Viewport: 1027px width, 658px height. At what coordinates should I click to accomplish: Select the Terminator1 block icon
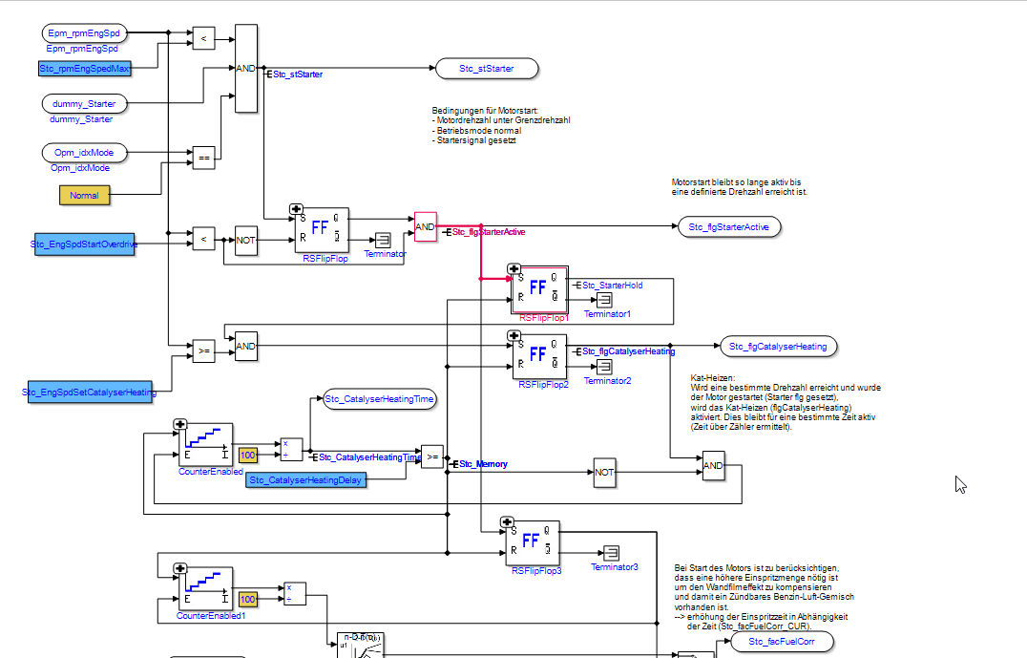click(x=603, y=300)
